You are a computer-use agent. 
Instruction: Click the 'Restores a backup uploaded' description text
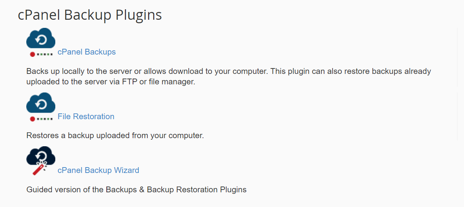(115, 136)
